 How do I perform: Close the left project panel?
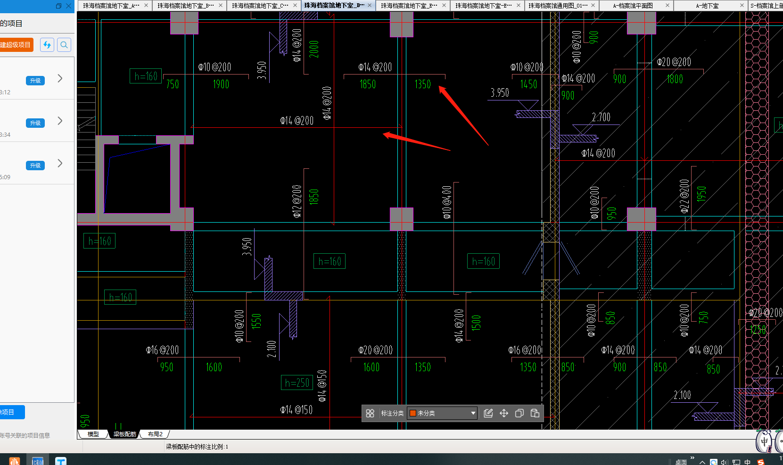69,6
